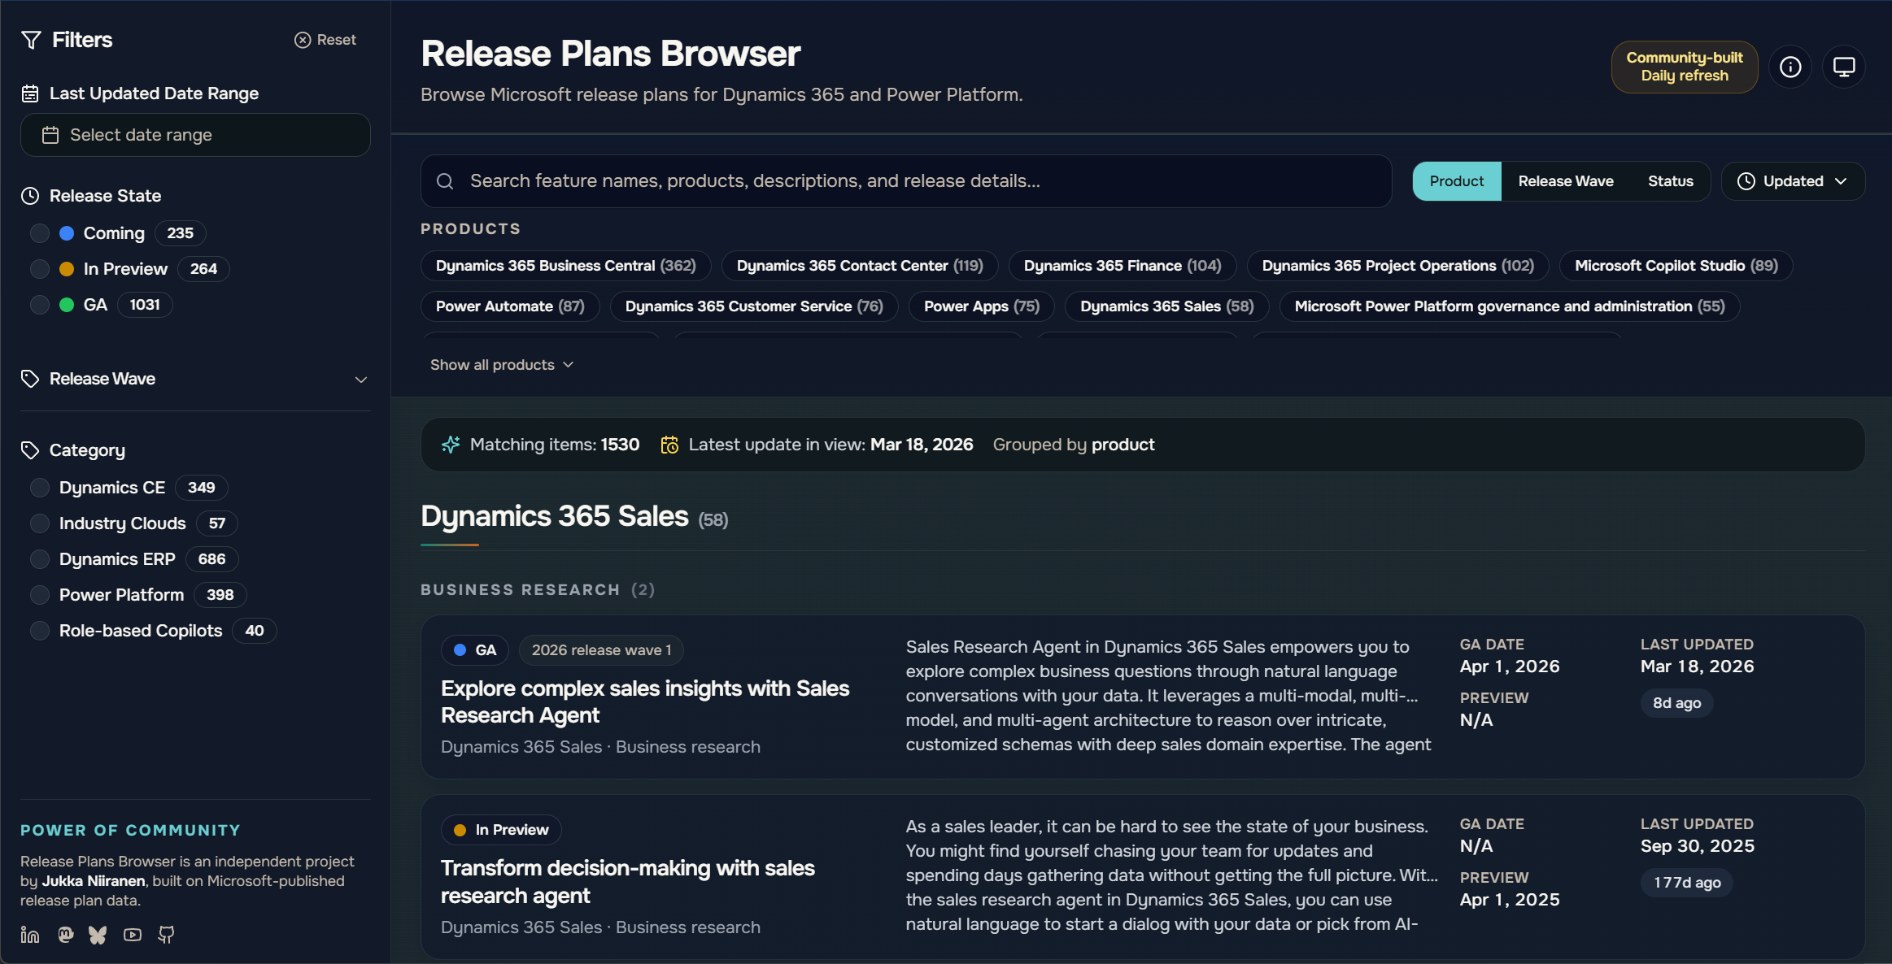Click the Community-built Daily refresh badge
The width and height of the screenshot is (1892, 964).
[x=1684, y=67]
